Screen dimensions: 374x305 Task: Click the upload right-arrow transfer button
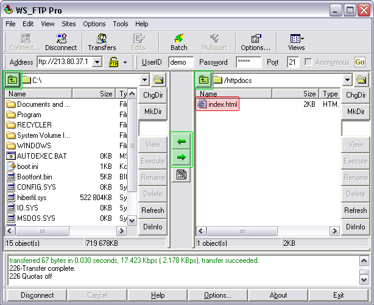point(181,157)
